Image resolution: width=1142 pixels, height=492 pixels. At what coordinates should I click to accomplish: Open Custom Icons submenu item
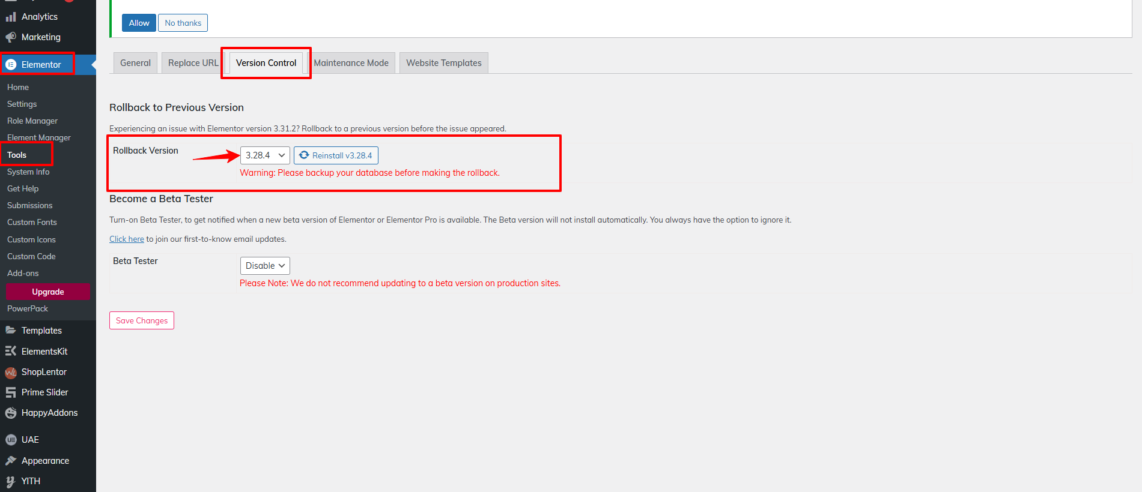click(x=31, y=239)
